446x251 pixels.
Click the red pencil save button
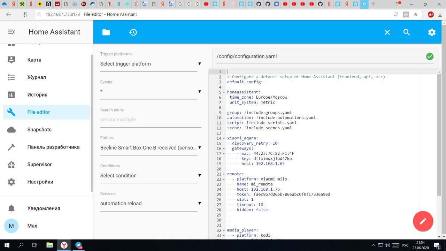tap(423, 221)
